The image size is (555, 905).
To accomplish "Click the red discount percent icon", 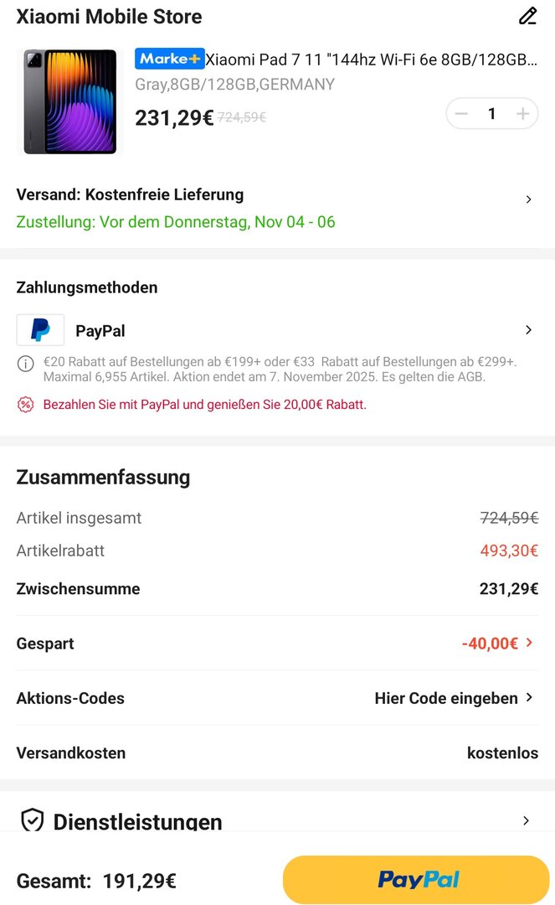I will [25, 405].
